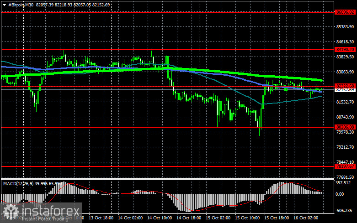
Task: Click the 14 Oct 02:00 time label
Action: click(130, 218)
